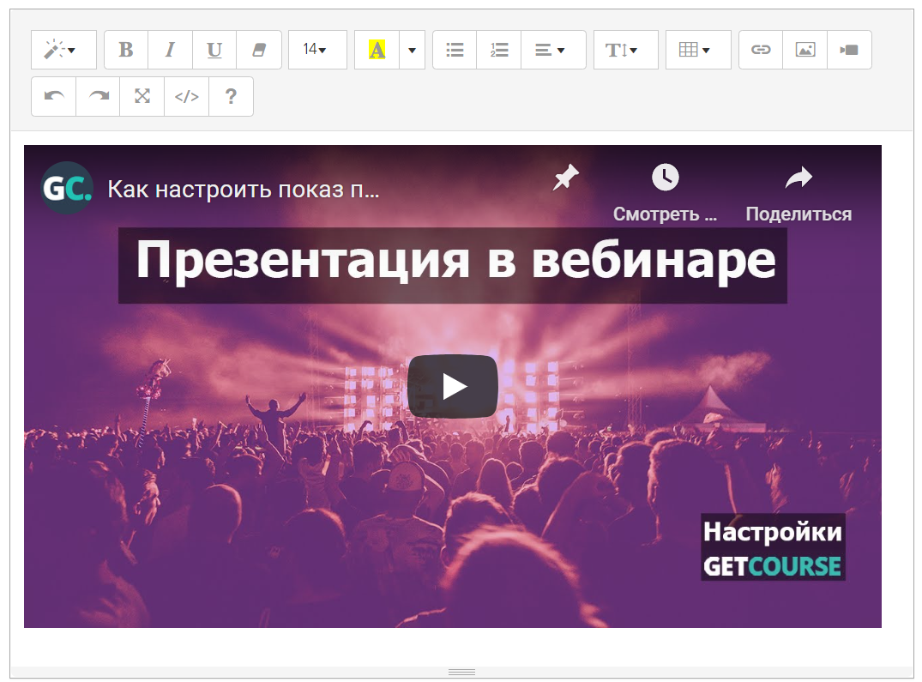Expand the text color picker arrow
Viewport: 922px width, 682px height.
coord(413,50)
